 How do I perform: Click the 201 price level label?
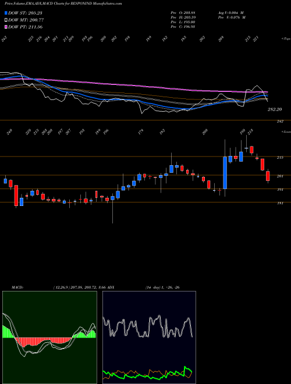[280, 176]
